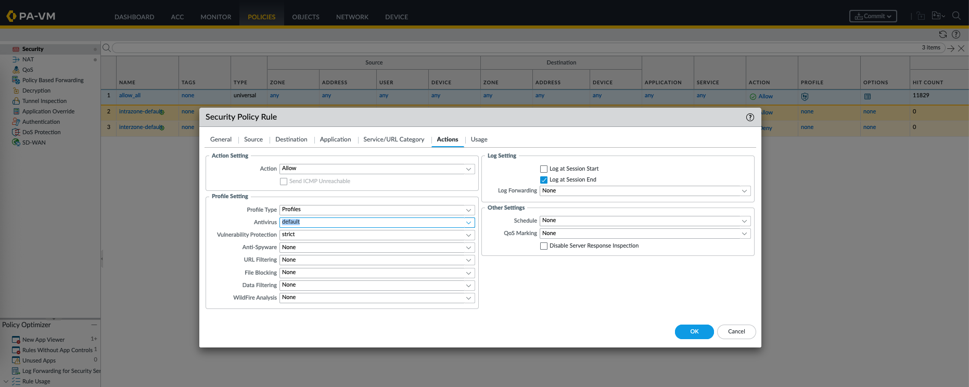The height and width of the screenshot is (387, 969).
Task: Toggle Disable Server Response Inspection checkbox
Action: pos(544,246)
